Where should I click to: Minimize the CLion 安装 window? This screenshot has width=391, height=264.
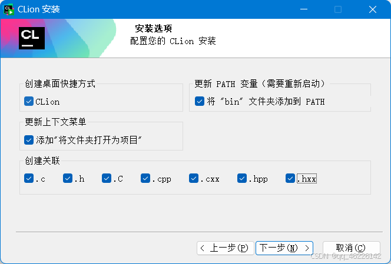[x=304, y=9]
